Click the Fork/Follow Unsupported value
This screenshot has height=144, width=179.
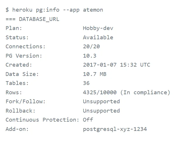click(x=101, y=102)
